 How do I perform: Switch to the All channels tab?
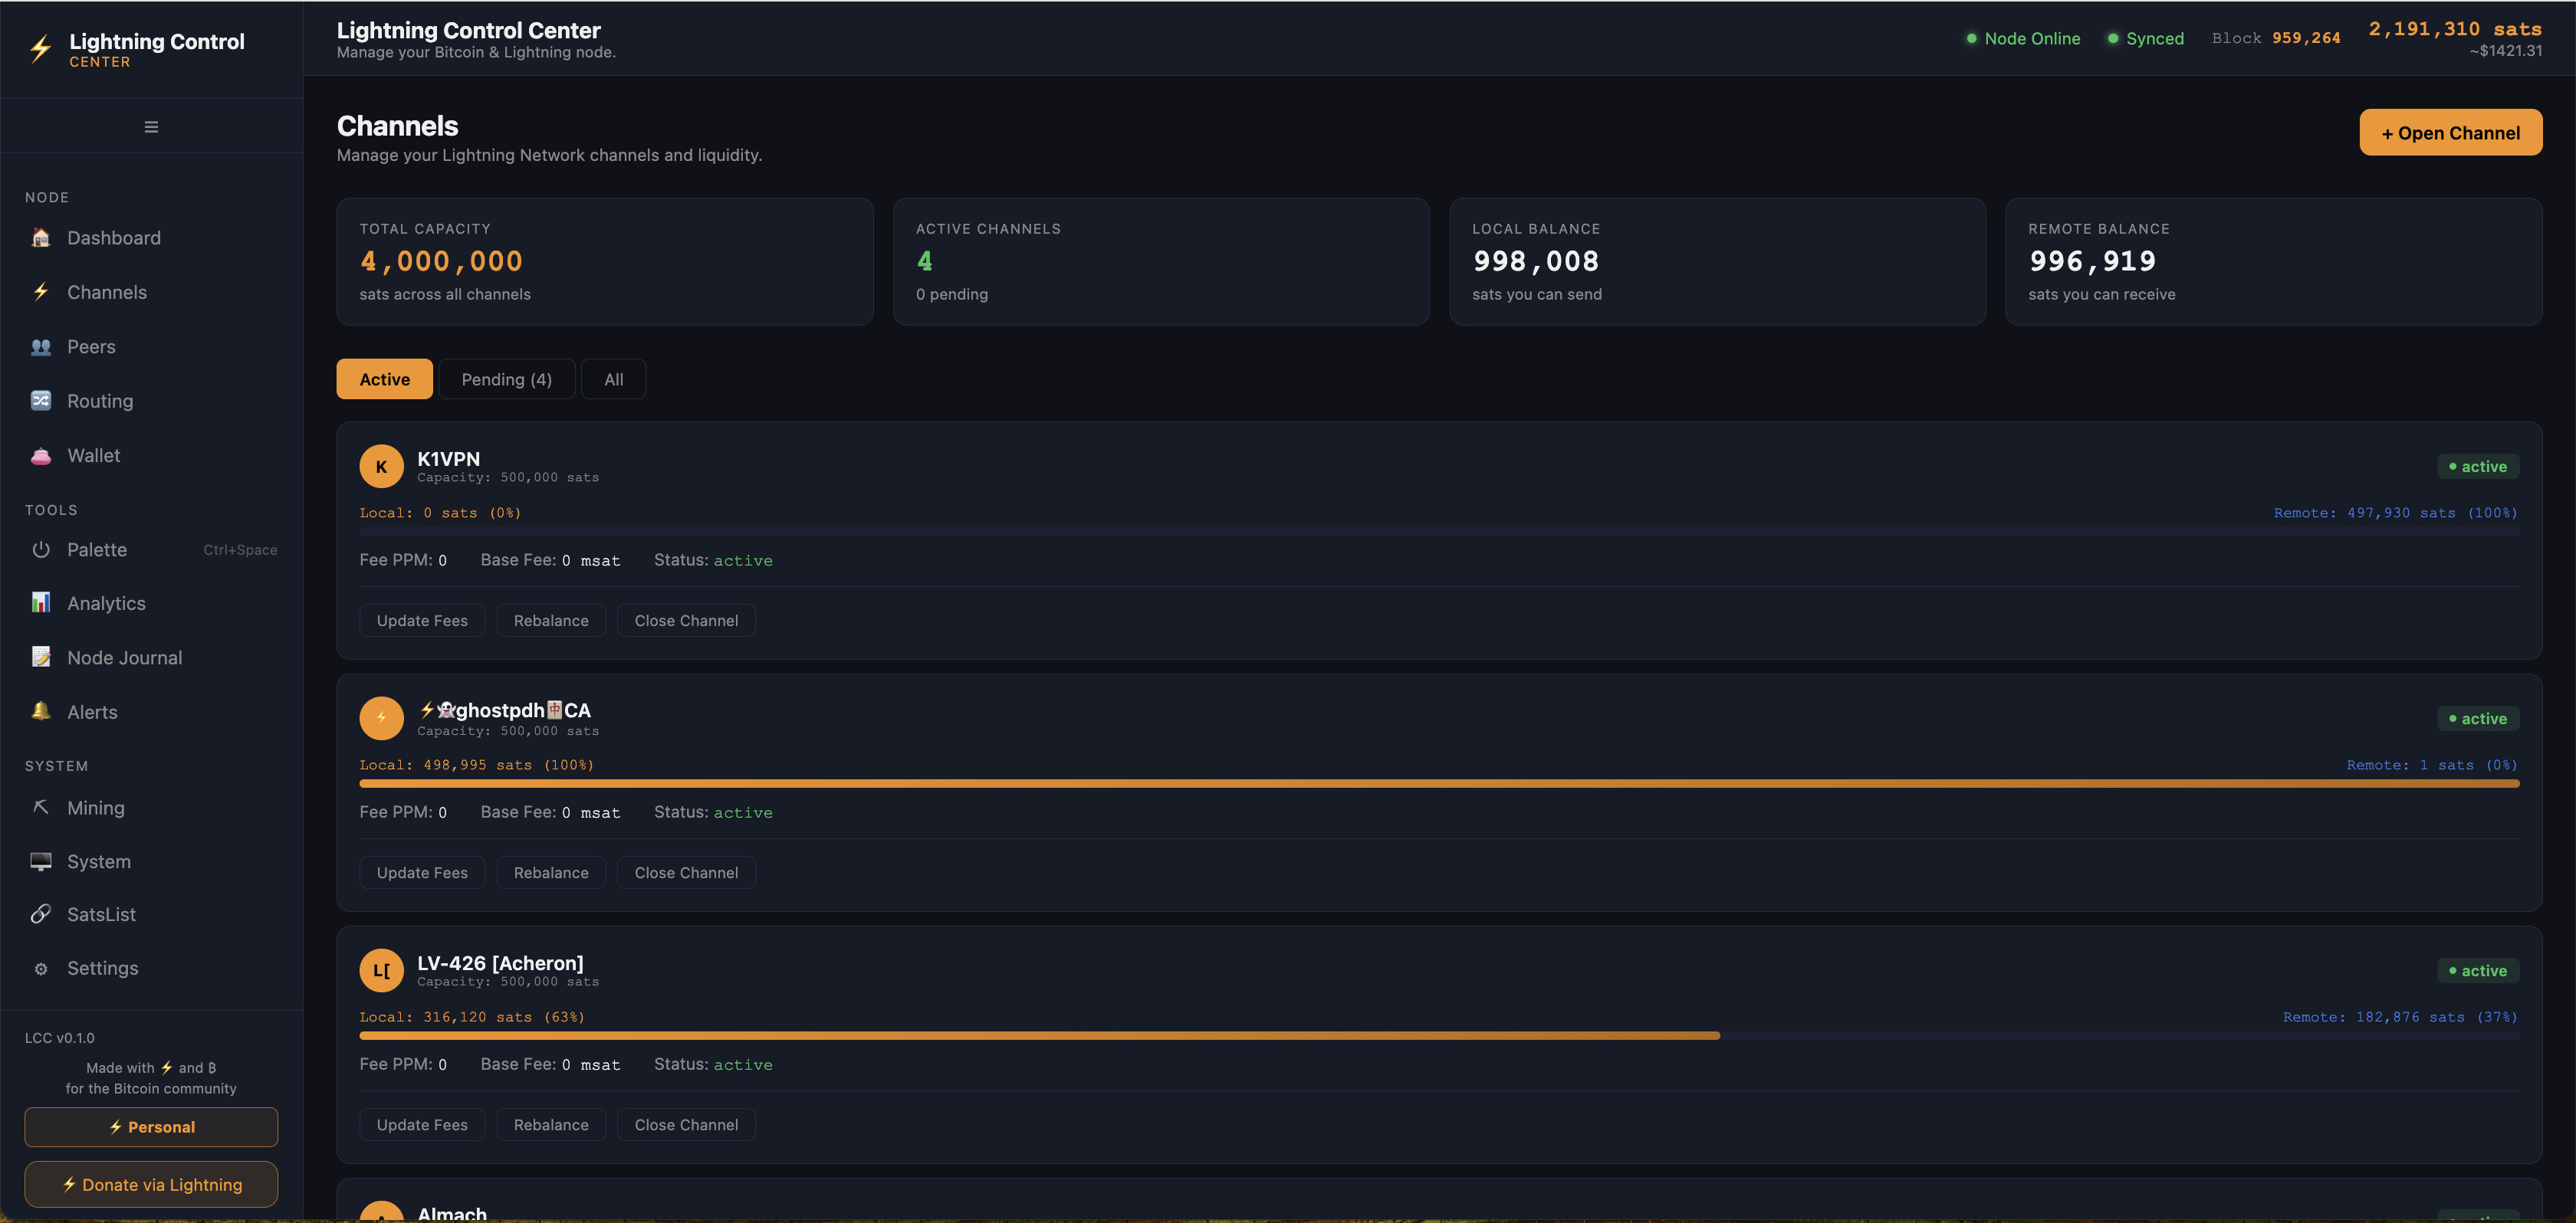click(x=613, y=379)
